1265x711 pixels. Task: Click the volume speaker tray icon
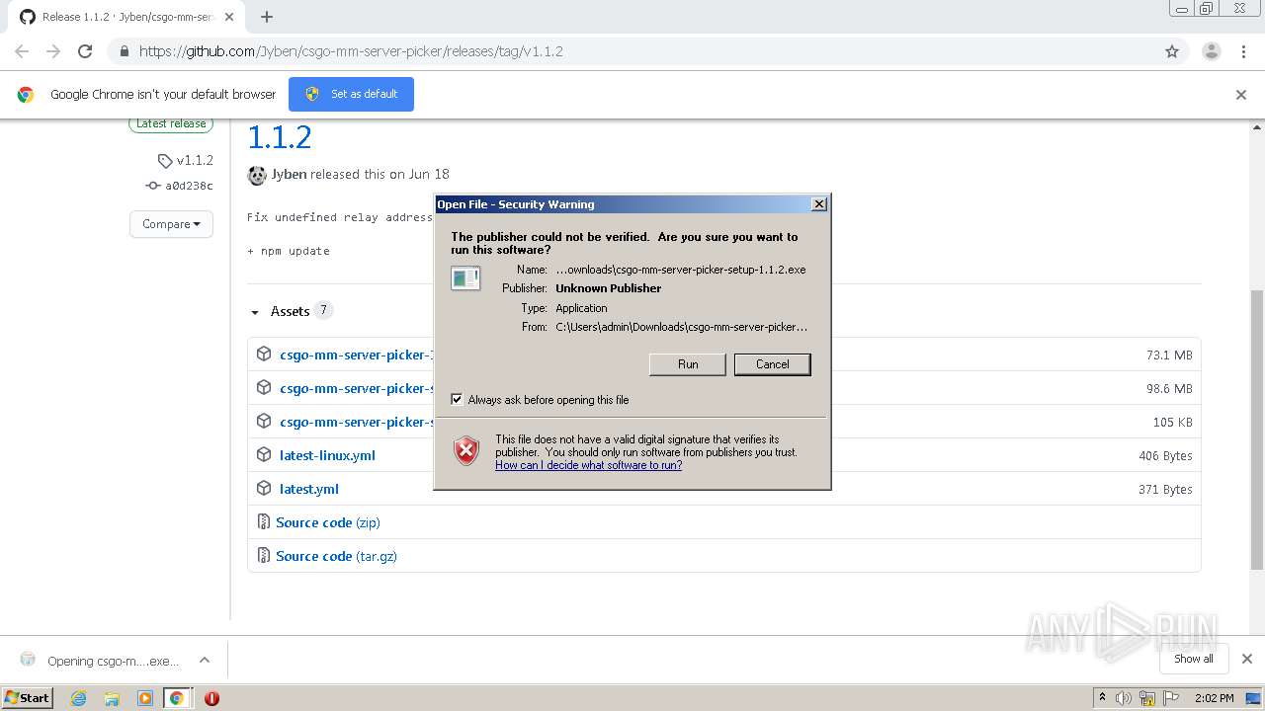[x=1124, y=698]
